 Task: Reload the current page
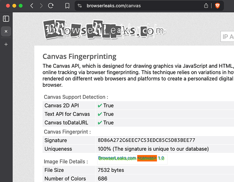coord(51,6)
